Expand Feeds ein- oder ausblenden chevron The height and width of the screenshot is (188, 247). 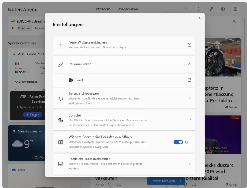point(189,164)
